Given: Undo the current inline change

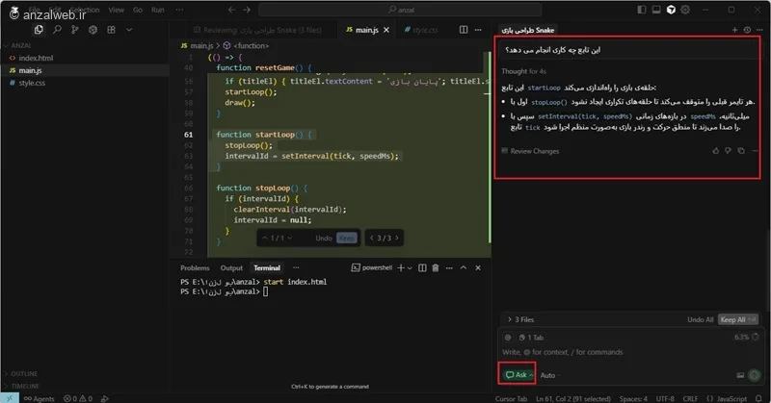Looking at the screenshot, I should pos(324,239).
